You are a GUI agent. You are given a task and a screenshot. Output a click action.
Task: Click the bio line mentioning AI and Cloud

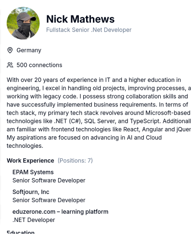point(84,138)
